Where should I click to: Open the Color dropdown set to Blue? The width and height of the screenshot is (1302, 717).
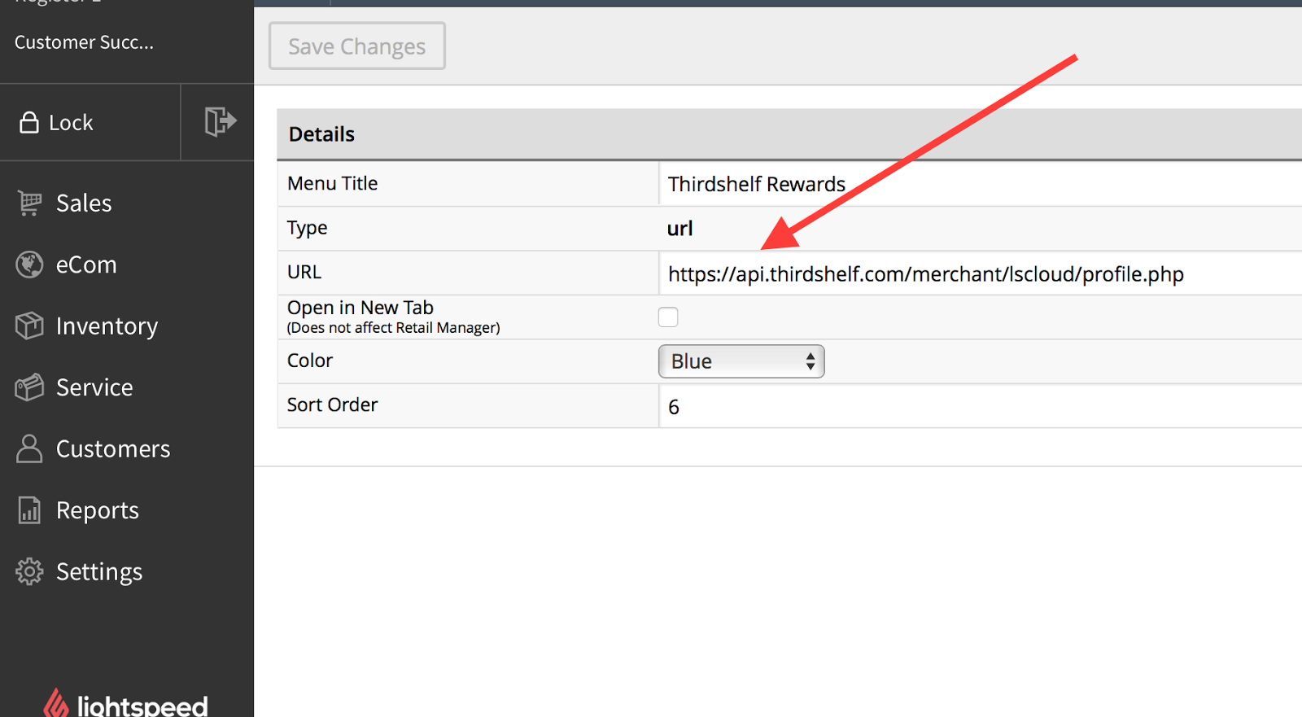tap(741, 361)
